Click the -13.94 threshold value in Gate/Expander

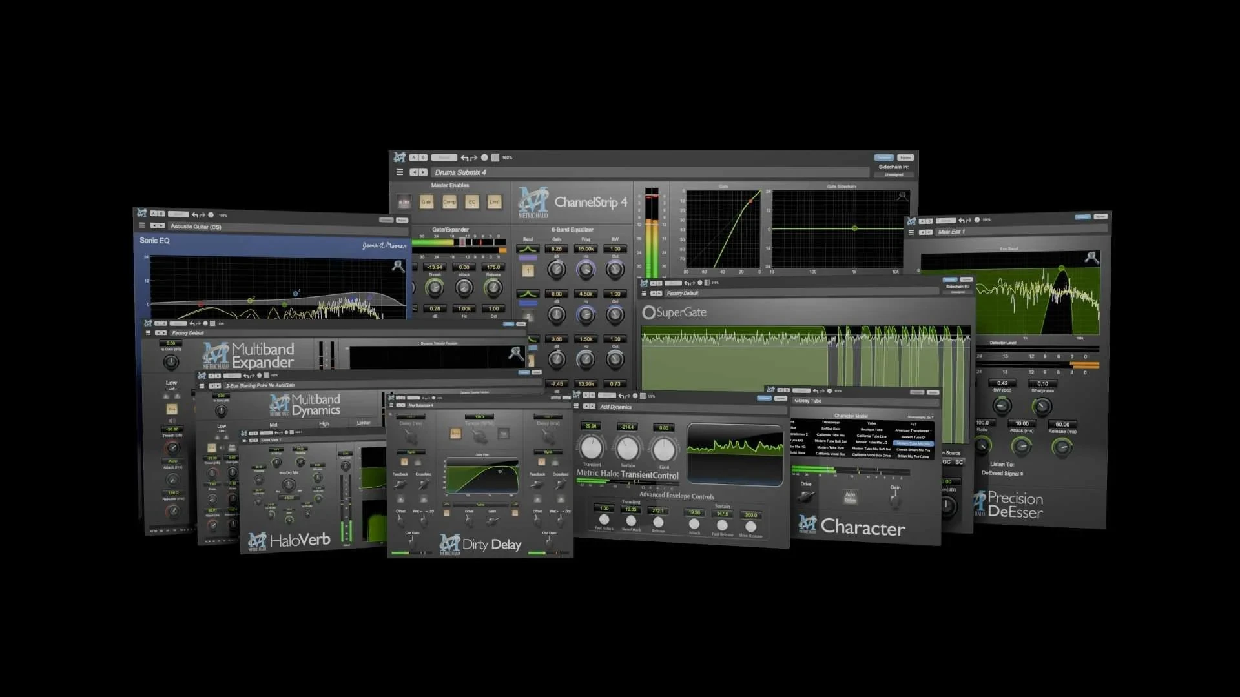[x=435, y=267]
